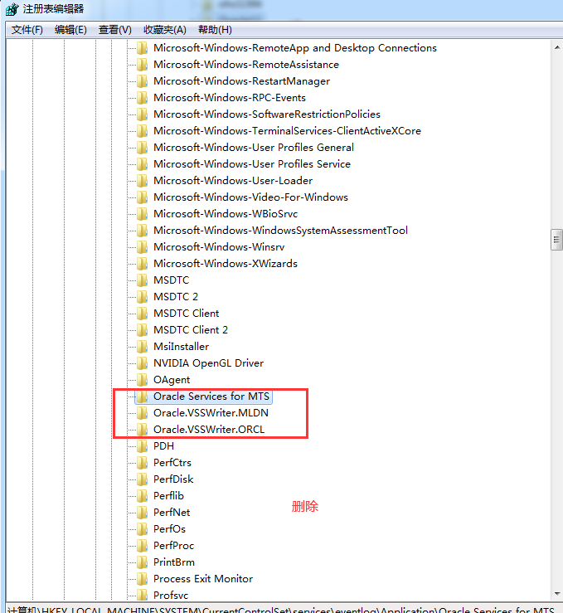The width and height of the screenshot is (563, 613).
Task: Select the MSDTC Client key
Action: point(186,314)
